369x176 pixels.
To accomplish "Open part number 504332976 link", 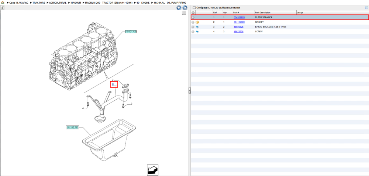I will (239, 17).
